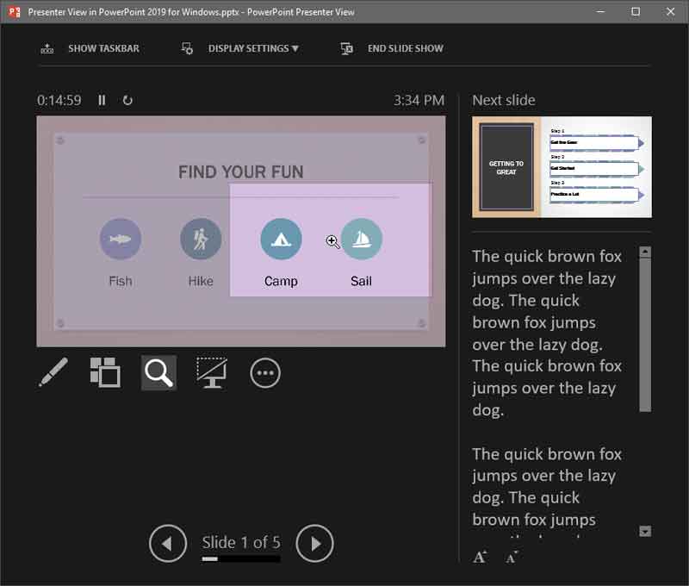
Task: Decrease the notes text size
Action: pyautogui.click(x=512, y=557)
